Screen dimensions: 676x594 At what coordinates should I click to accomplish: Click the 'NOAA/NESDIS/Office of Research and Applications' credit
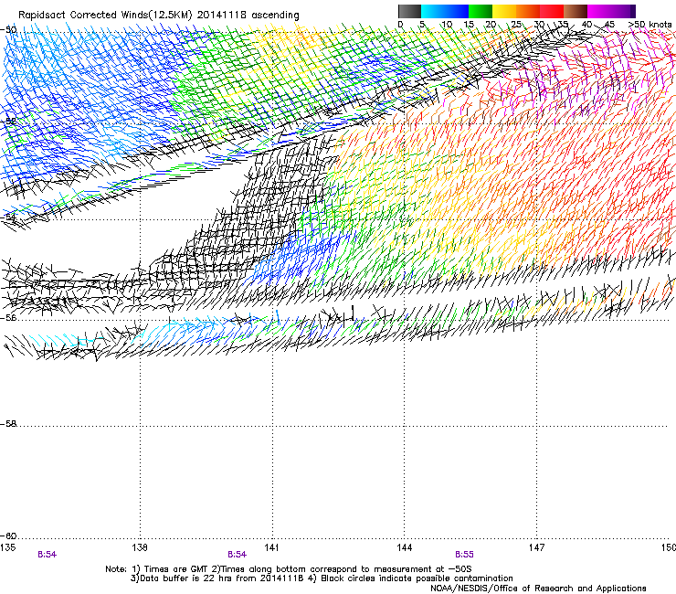click(538, 589)
